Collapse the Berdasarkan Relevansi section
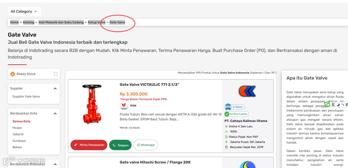 click(x=55, y=164)
